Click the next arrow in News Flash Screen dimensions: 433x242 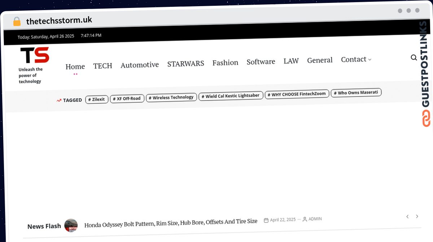pyautogui.click(x=417, y=216)
